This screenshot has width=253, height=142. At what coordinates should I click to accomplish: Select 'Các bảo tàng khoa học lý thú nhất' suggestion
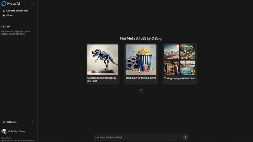pyautogui.click(x=102, y=80)
